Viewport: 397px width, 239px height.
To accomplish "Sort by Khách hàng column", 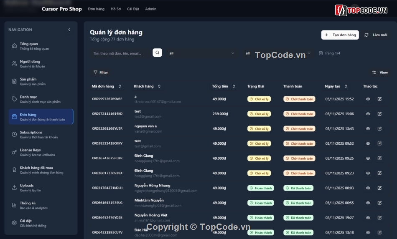I will pos(147,86).
